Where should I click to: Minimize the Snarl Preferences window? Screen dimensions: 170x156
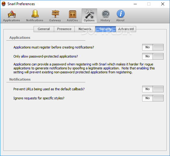pyautogui.click(x=135, y=4)
